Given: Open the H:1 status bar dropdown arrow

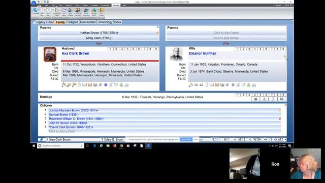Looking at the screenshot, I should (x=234, y=139).
